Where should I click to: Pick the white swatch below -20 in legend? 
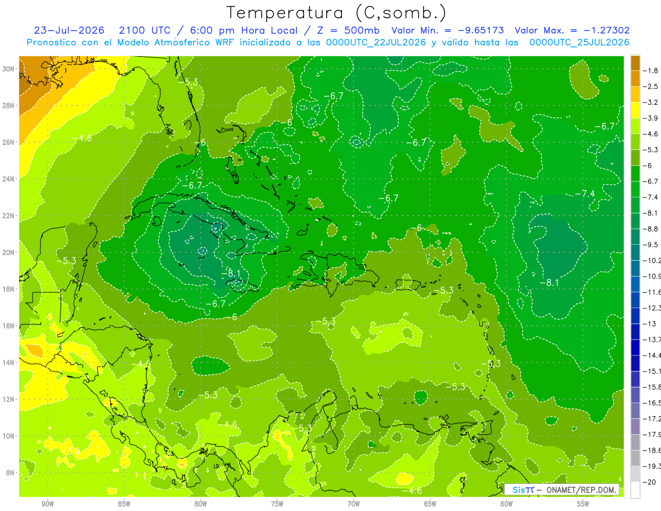[635, 490]
